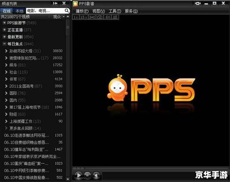This screenshot has width=230, height=182.
Task: Switch to the 本地 tab
Action: pos(19,11)
